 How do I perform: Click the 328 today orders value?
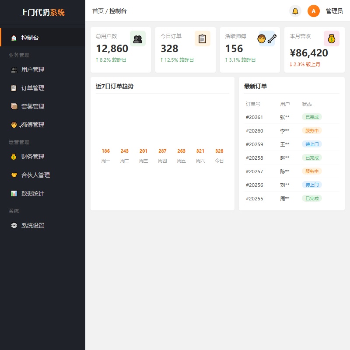[x=169, y=49]
